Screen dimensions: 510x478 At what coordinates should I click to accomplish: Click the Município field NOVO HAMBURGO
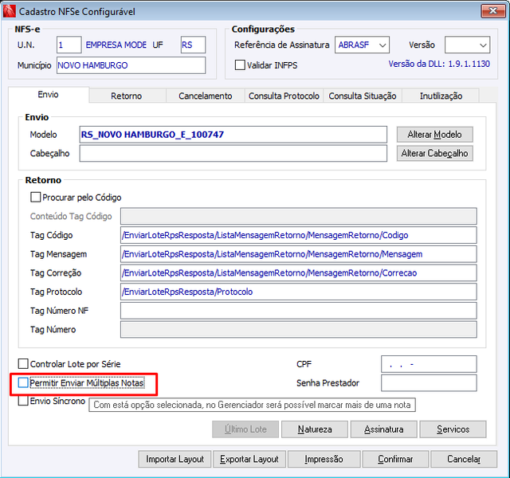131,65
